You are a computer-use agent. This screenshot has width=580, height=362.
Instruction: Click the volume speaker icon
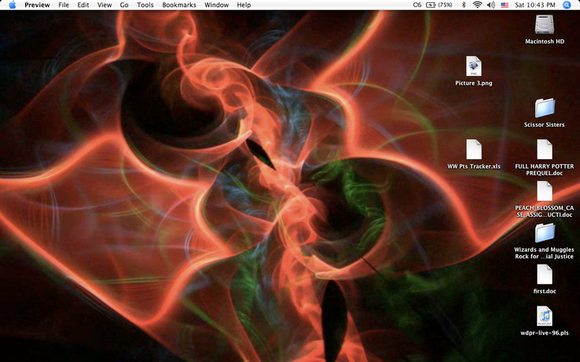491,5
